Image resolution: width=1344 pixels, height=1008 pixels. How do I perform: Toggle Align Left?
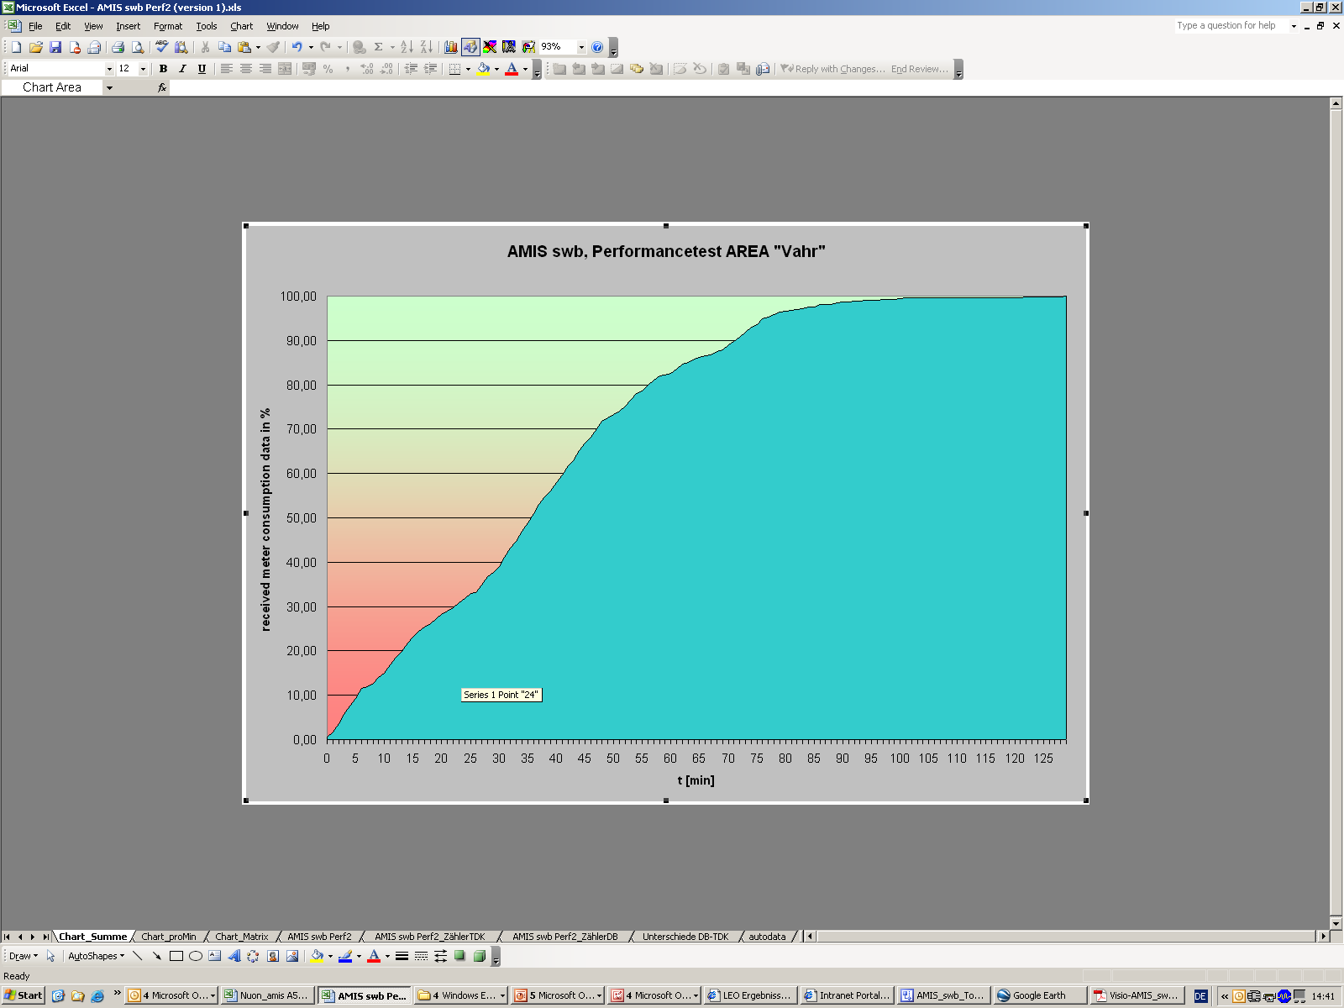227,69
